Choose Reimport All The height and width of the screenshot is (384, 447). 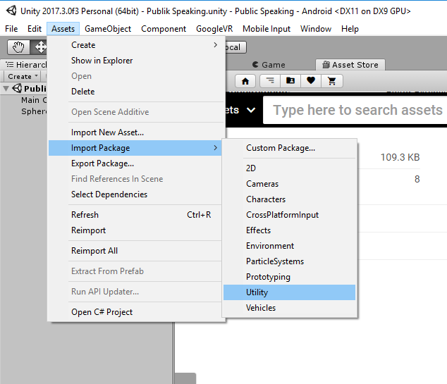point(135,251)
